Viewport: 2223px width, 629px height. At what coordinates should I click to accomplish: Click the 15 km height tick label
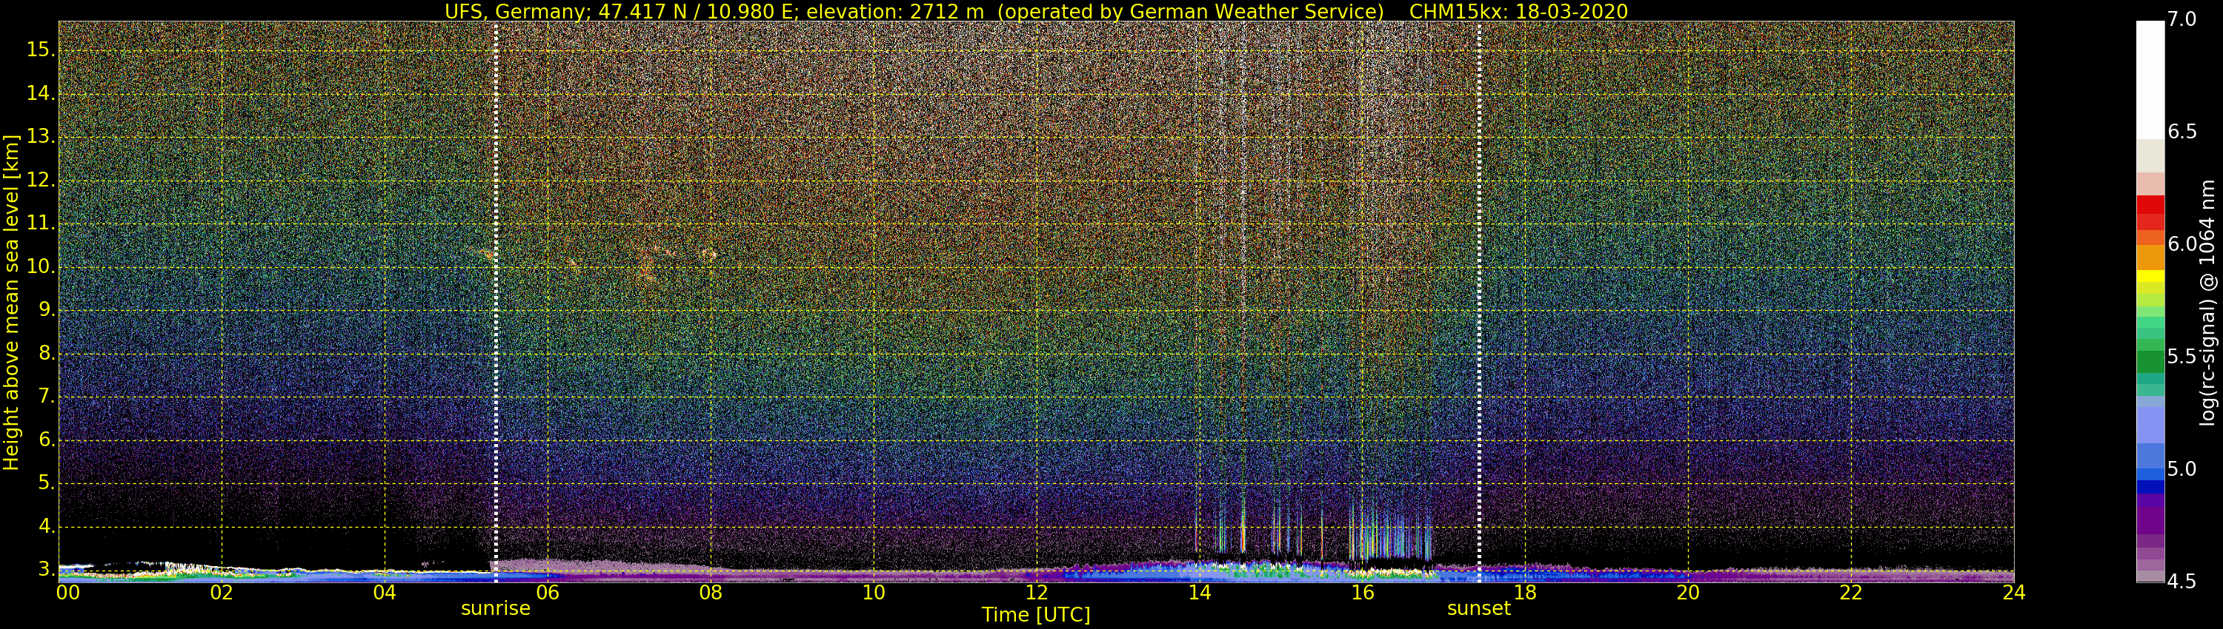pos(40,50)
